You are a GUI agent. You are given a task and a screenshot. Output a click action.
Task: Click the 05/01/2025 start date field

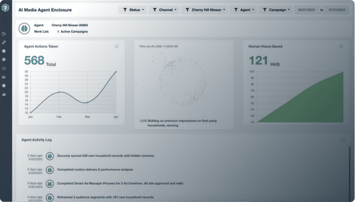click(306, 10)
